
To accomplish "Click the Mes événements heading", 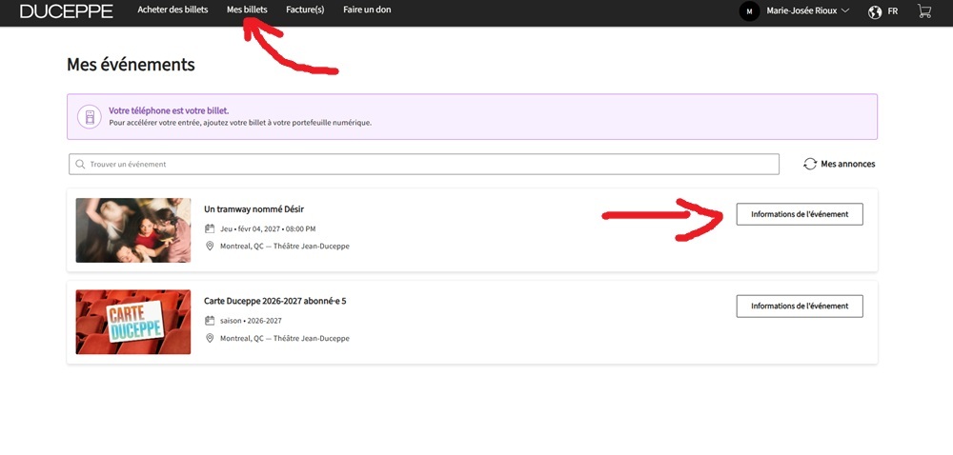I will click(131, 65).
